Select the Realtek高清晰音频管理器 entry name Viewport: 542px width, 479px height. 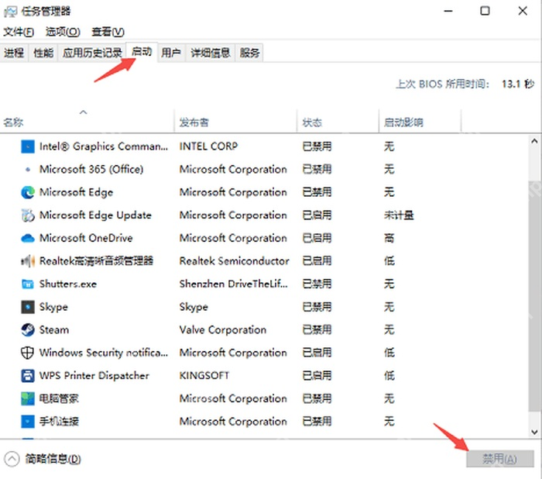pyautogui.click(x=97, y=261)
